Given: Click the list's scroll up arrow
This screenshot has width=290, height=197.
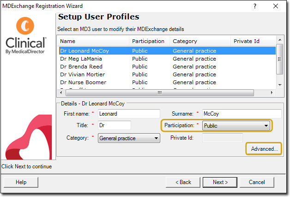Looking at the screenshot, I should tap(280, 40).
